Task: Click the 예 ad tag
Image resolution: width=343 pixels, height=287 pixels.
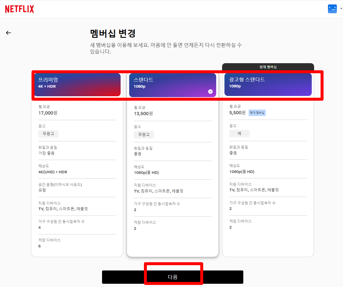Action: point(239,133)
